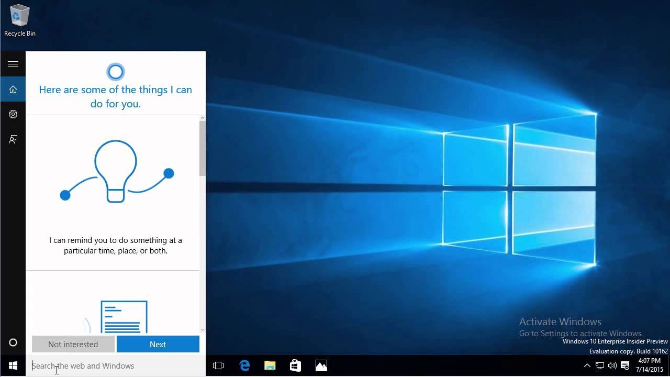Open the Cortana hamburger menu
The width and height of the screenshot is (670, 377).
(x=13, y=64)
